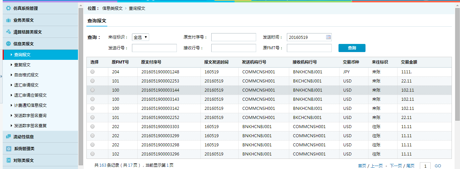Select radio button for row 2016051900003144
This screenshot has width=460, height=169.
92,90
